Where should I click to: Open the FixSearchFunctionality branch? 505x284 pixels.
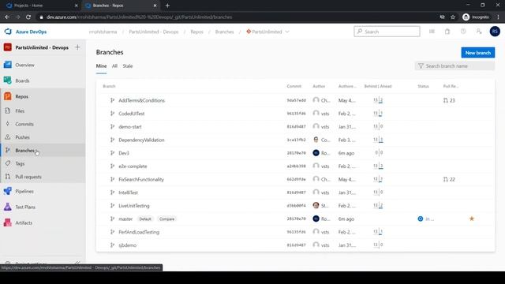tap(141, 179)
